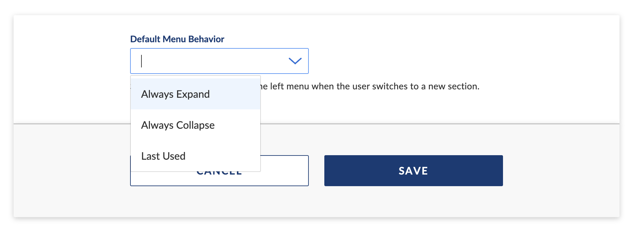The height and width of the screenshot is (231, 637).
Task: Click the highlighted Always Expand row
Action: [196, 94]
